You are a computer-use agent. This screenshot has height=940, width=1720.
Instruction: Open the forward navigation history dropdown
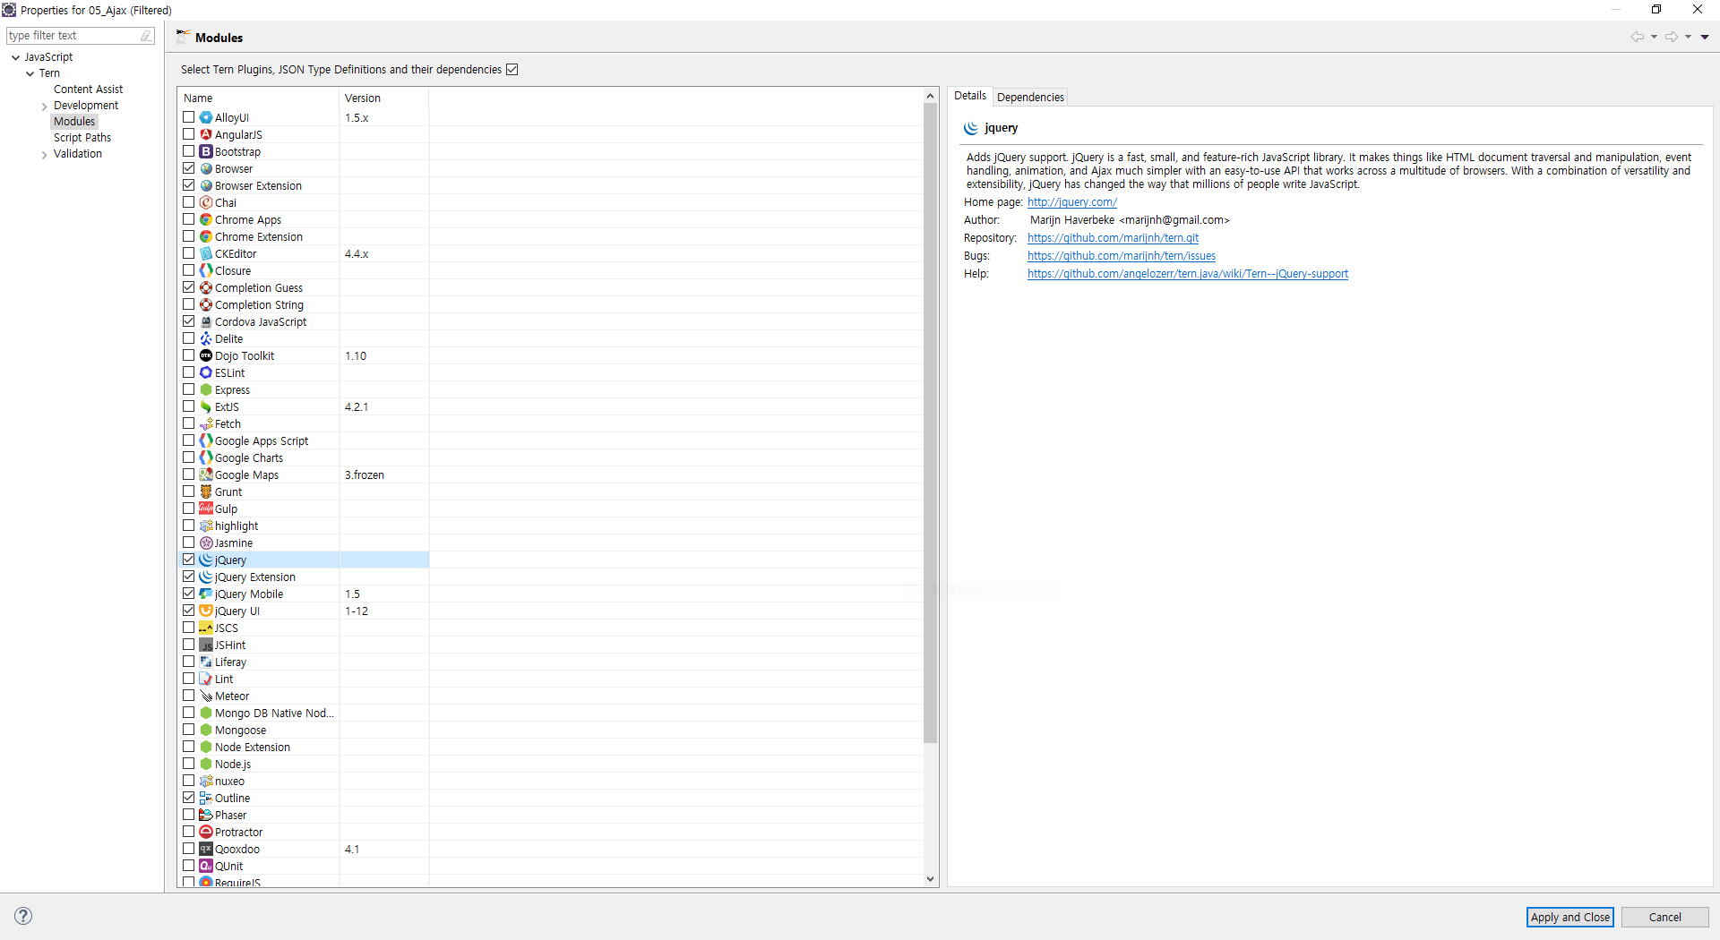coord(1688,37)
